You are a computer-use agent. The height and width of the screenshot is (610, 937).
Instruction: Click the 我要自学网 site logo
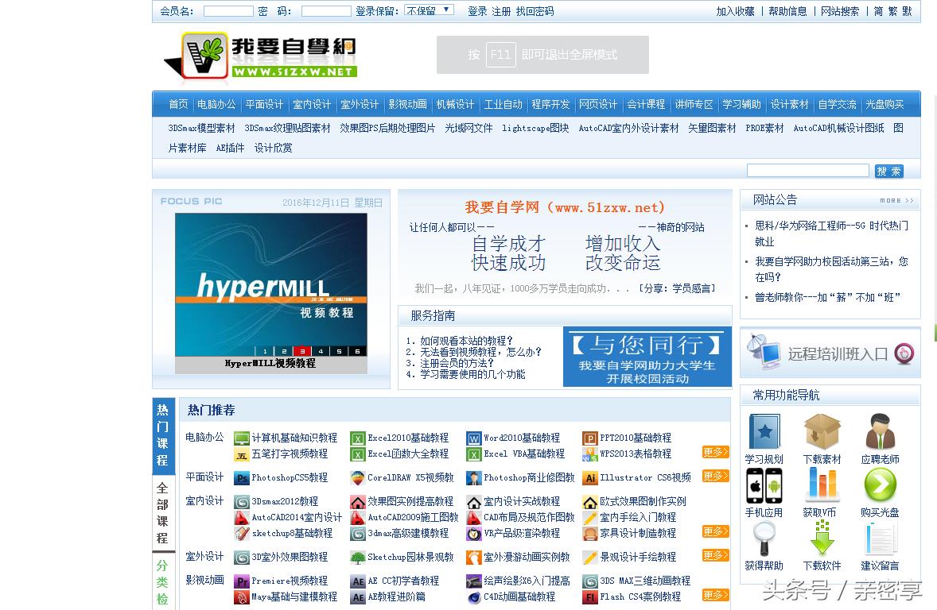point(261,56)
